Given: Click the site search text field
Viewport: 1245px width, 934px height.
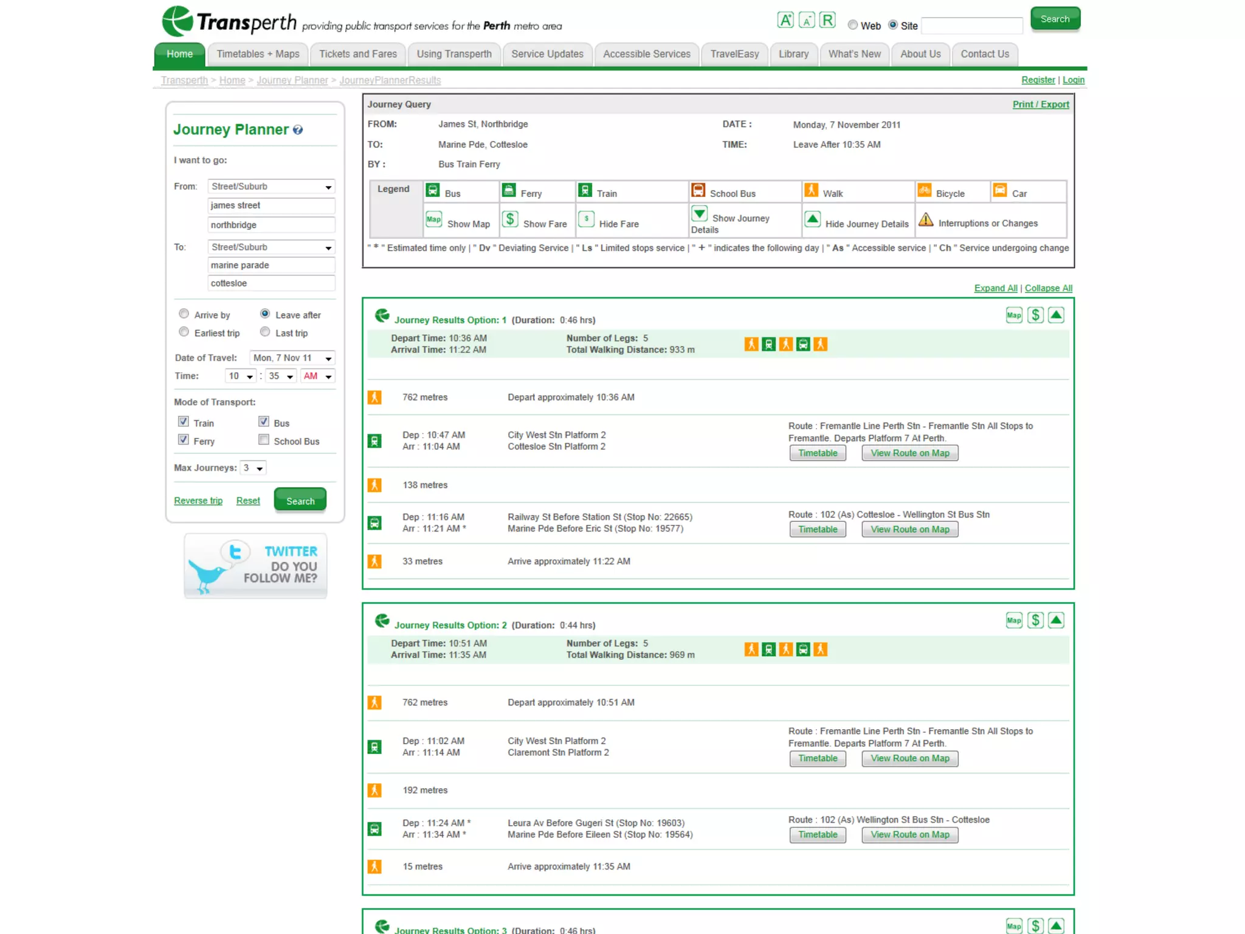Looking at the screenshot, I should pos(971,26).
